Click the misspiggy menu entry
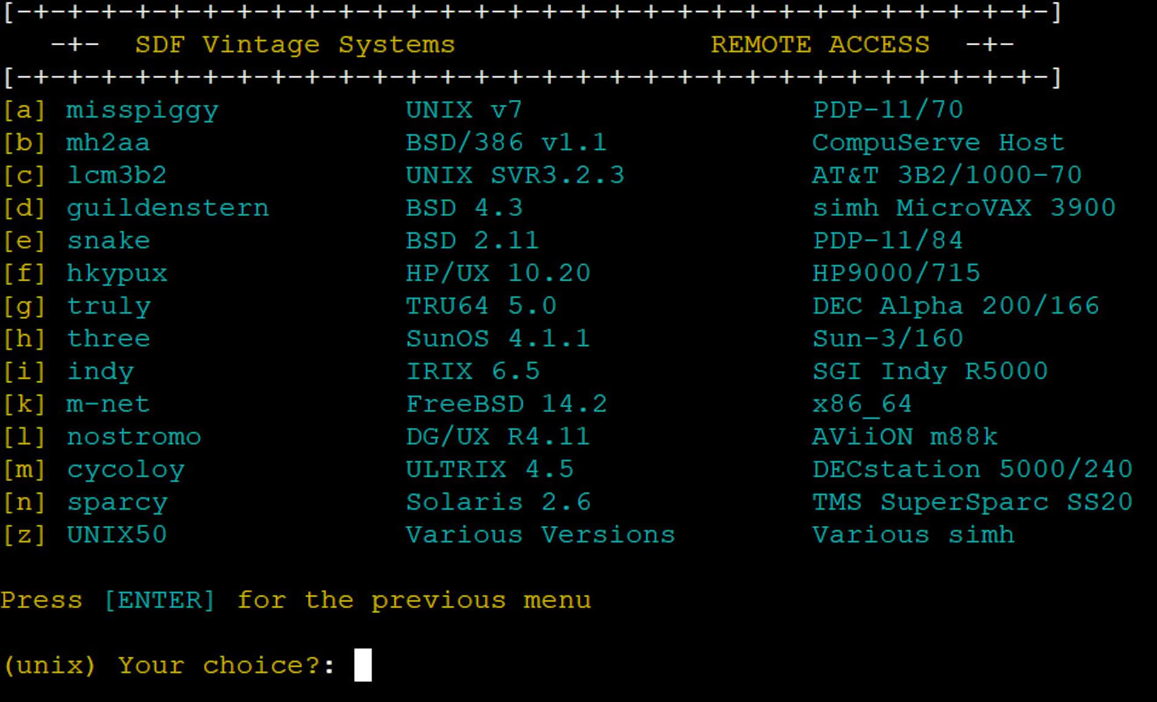This screenshot has height=702, width=1157. [x=142, y=111]
